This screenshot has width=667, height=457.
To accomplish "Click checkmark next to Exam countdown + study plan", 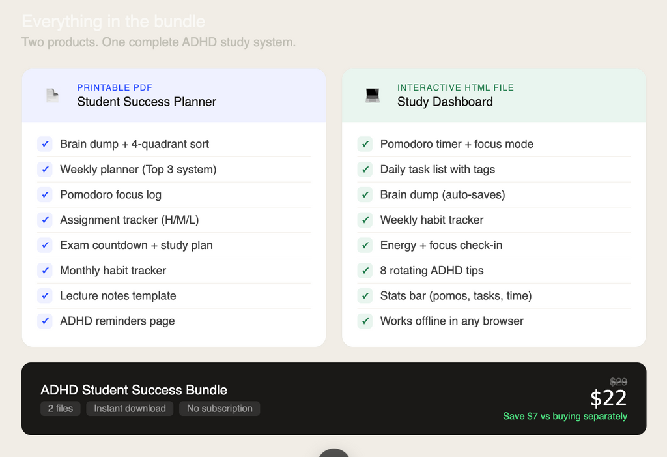I will click(x=45, y=245).
